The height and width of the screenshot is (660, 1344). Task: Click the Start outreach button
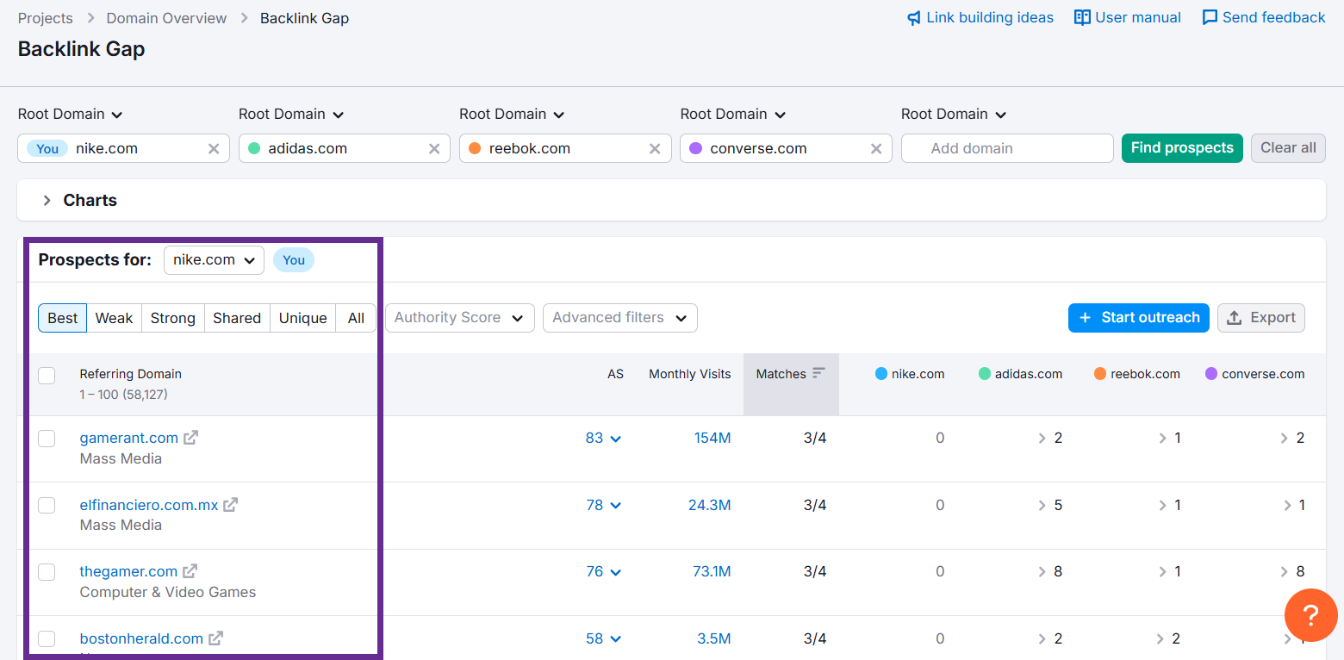[1139, 318]
